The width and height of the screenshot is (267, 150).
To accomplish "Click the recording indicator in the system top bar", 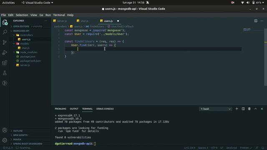I will pyautogui.click(x=233, y=2).
